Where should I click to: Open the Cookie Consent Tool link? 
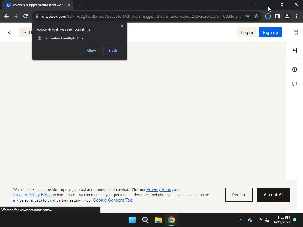click(113, 200)
